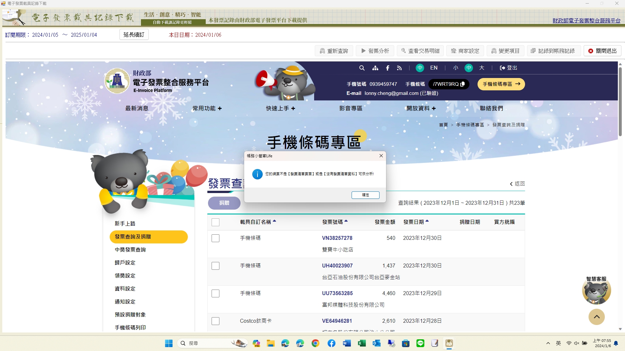
Task: Sort by 載具自訂名稱 column
Action: click(x=258, y=222)
